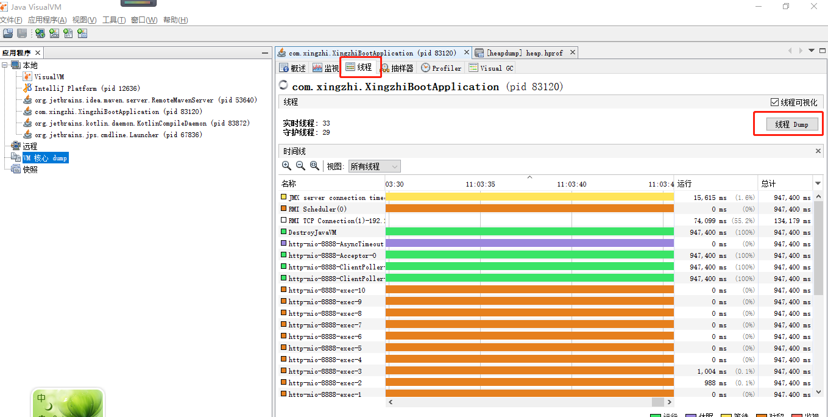Open the 文件(F) menu
Screen dimensions: 828x417
[11, 20]
